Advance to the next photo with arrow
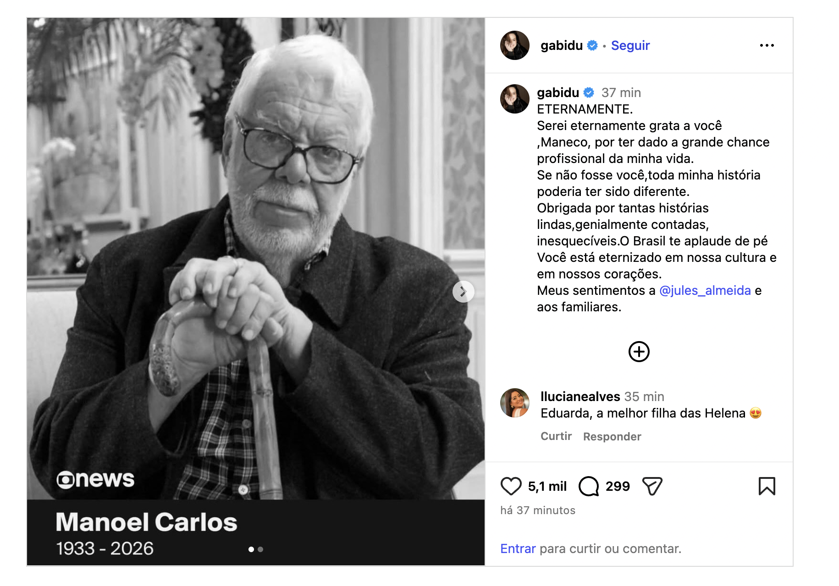The width and height of the screenshot is (839, 586). click(x=463, y=291)
